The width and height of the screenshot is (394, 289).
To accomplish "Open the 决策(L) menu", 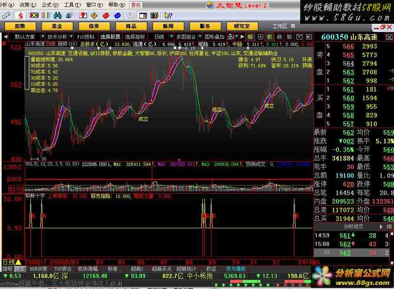I will (28, 5).
